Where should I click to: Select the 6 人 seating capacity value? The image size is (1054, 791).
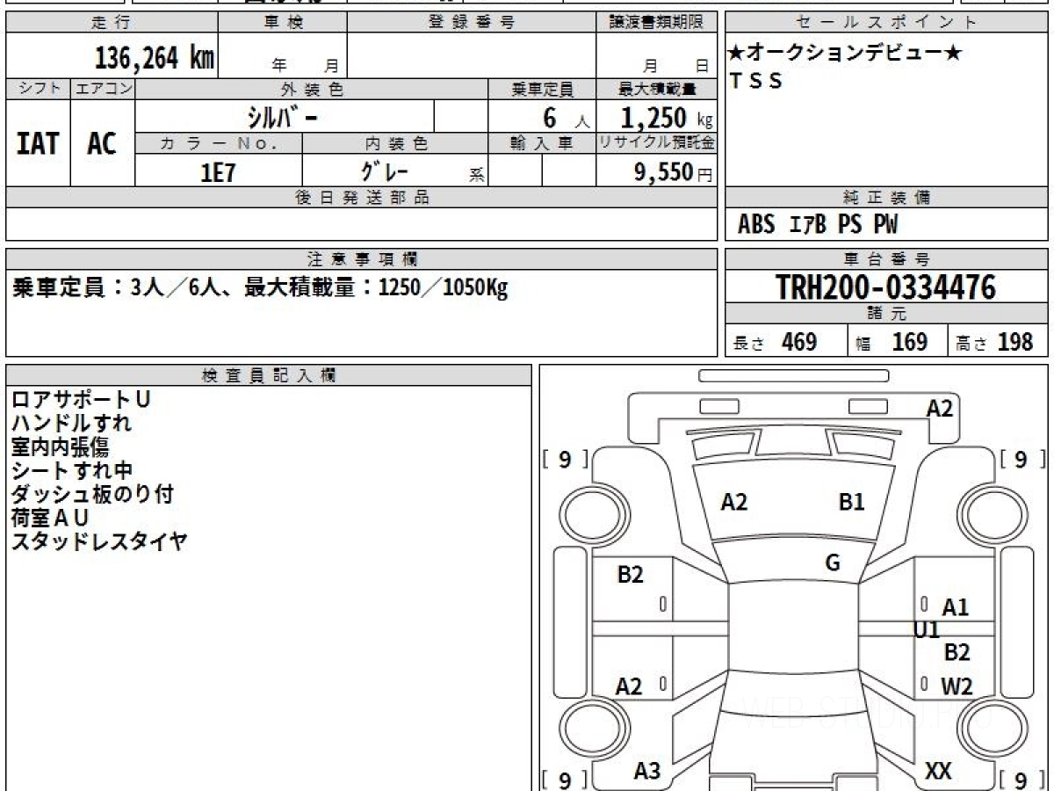pyautogui.click(x=566, y=117)
